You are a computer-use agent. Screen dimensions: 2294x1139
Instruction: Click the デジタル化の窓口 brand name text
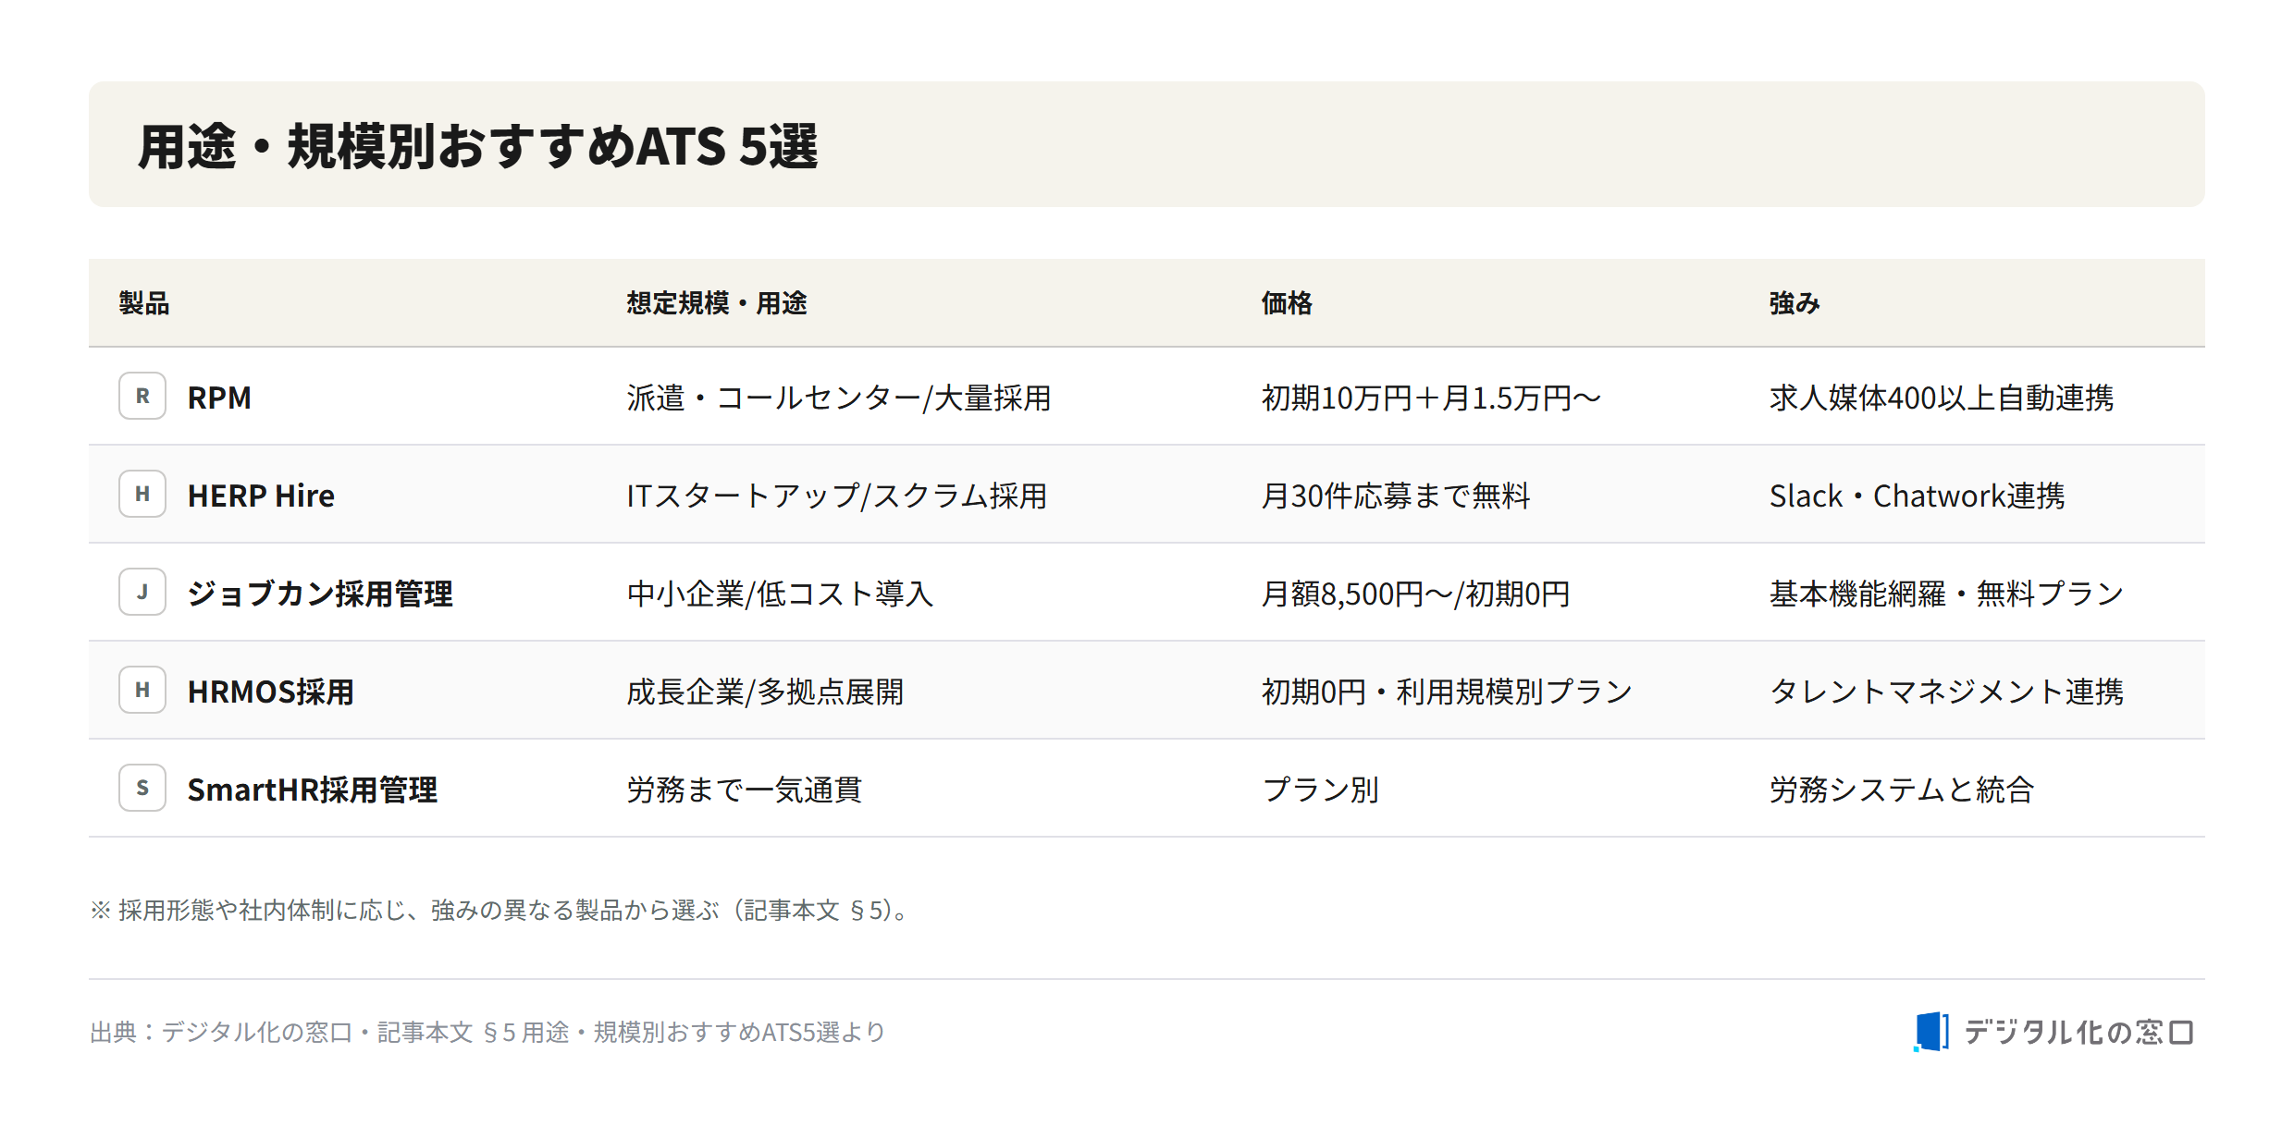[x=2079, y=1032]
